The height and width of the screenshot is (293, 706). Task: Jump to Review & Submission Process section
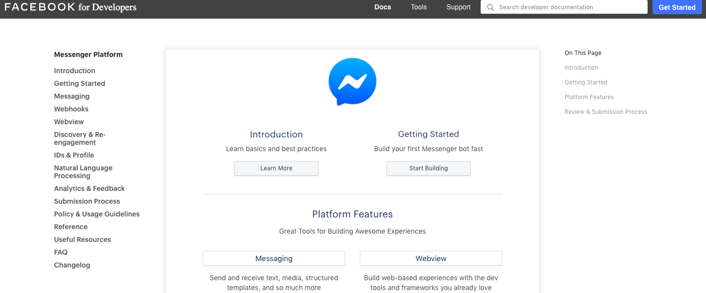tap(606, 112)
